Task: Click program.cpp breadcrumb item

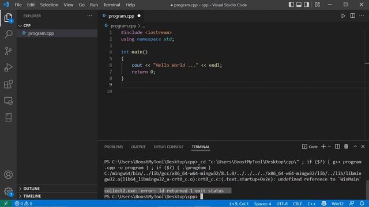Action: (x=123, y=25)
